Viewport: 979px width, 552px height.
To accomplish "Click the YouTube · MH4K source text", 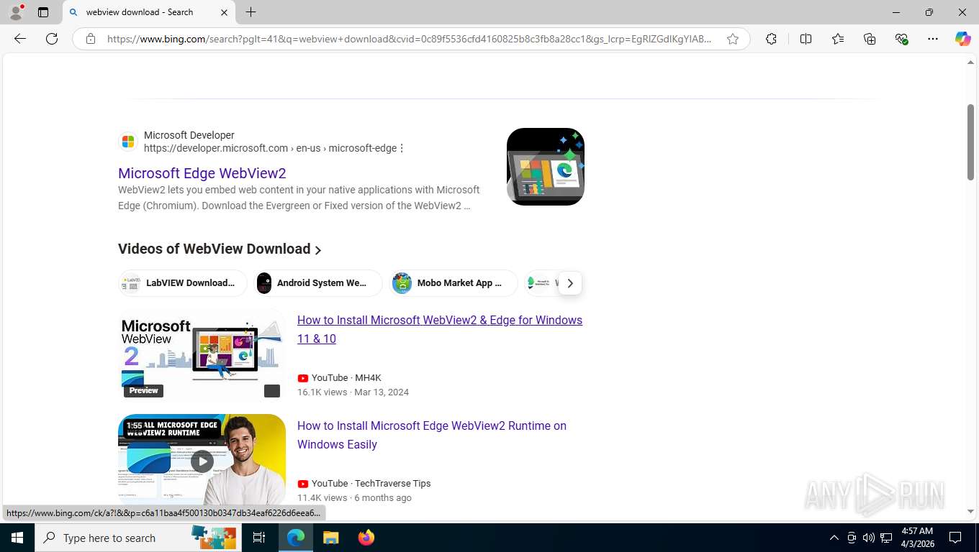I will click(x=346, y=378).
